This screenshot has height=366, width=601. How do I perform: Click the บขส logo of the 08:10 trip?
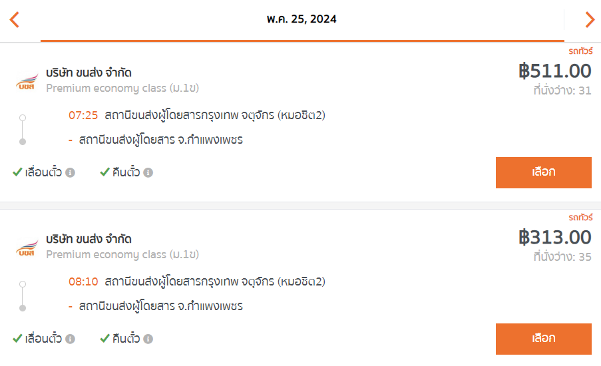[27, 248]
